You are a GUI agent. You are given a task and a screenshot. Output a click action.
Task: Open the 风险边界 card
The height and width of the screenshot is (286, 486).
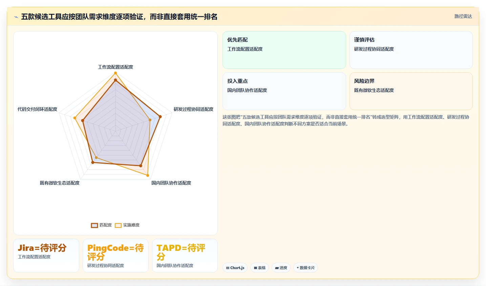411,91
